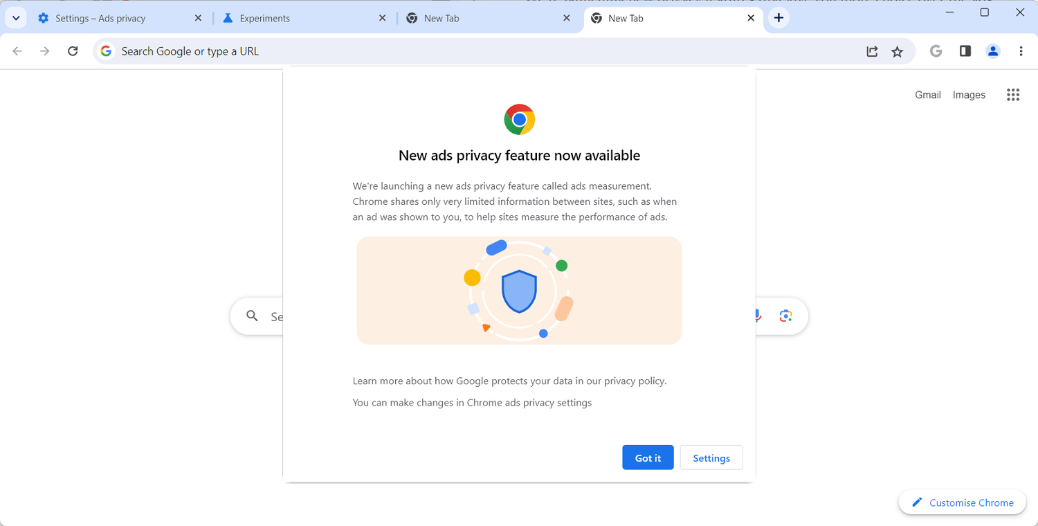This screenshot has width=1038, height=526.
Task: Click the Customise Chrome button
Action: pos(962,502)
